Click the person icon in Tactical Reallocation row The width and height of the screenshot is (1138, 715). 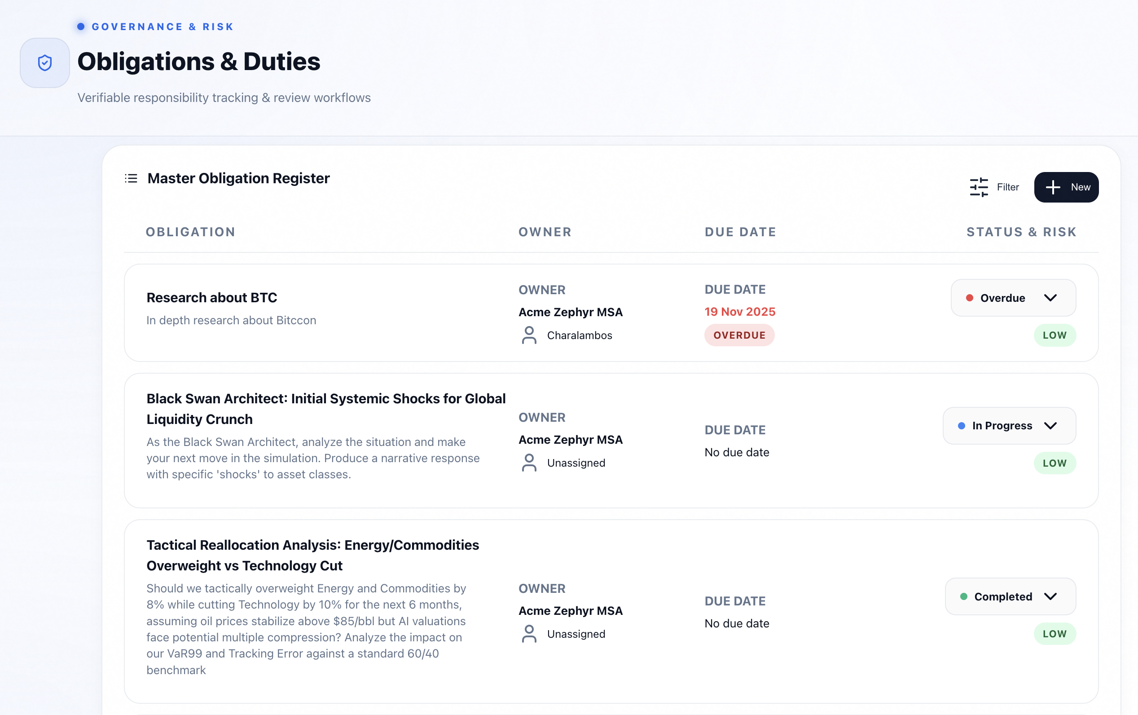coord(529,634)
